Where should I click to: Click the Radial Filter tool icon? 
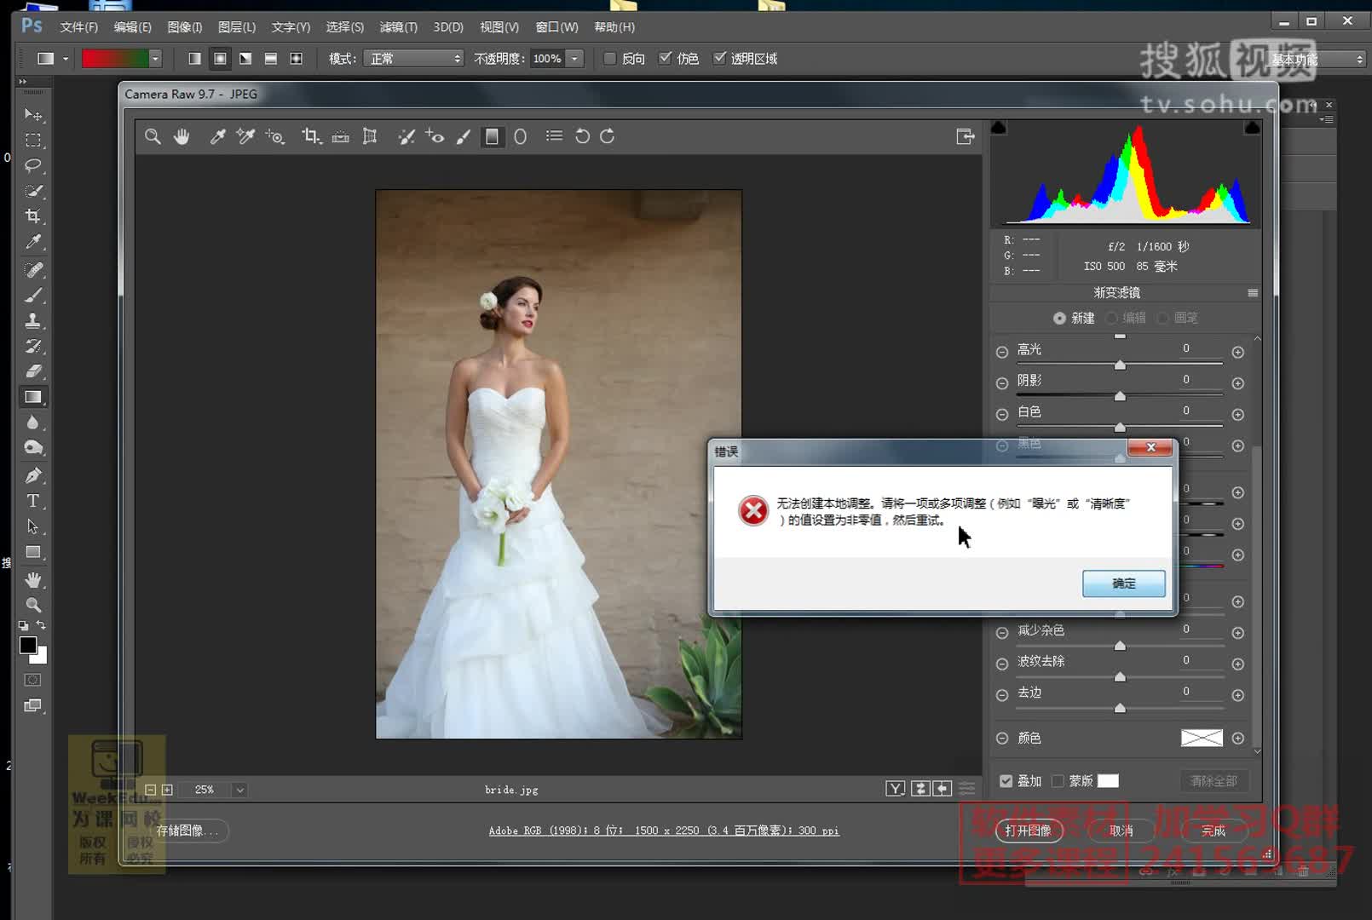[x=520, y=136]
